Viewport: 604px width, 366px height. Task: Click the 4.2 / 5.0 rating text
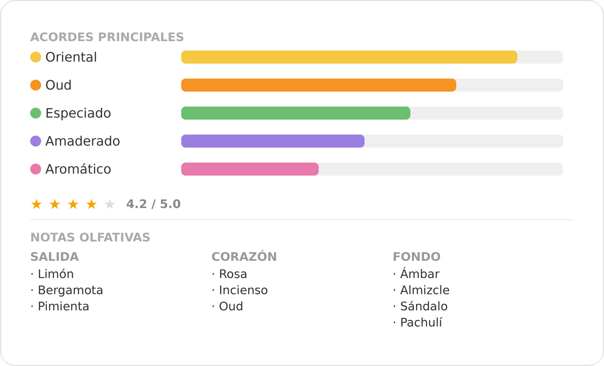pos(153,204)
